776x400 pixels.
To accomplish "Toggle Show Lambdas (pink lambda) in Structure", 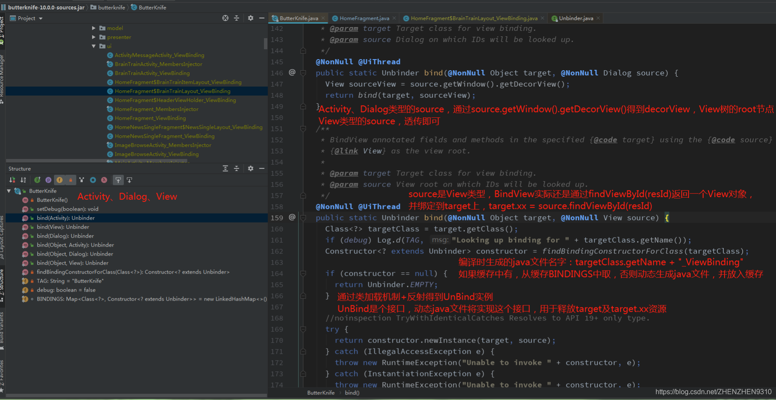I will 104,180.
